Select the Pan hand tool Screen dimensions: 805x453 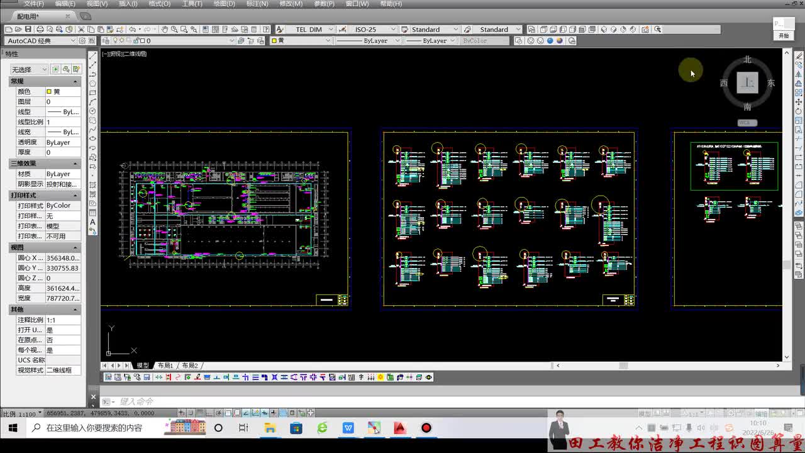click(165, 30)
